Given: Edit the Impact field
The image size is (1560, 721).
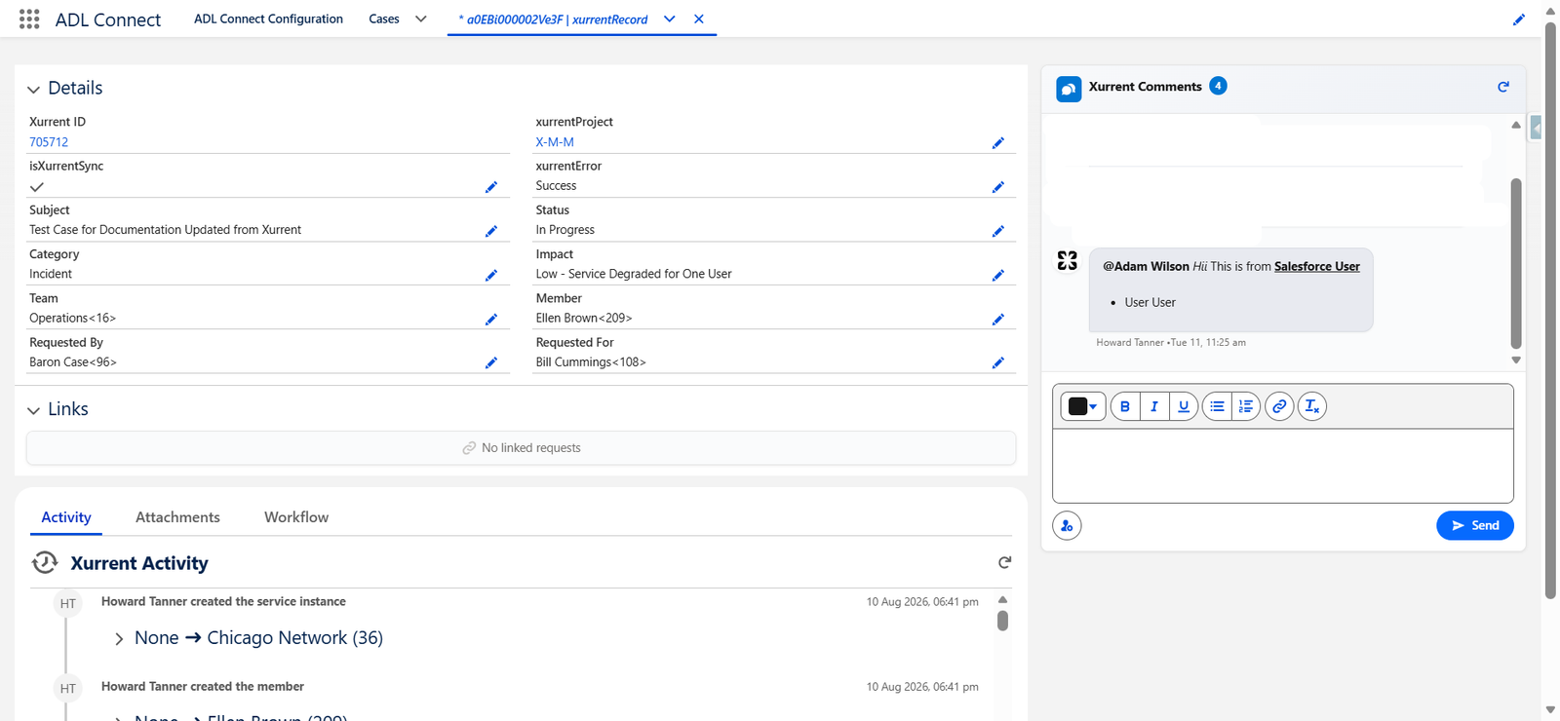Looking at the screenshot, I should [997, 275].
